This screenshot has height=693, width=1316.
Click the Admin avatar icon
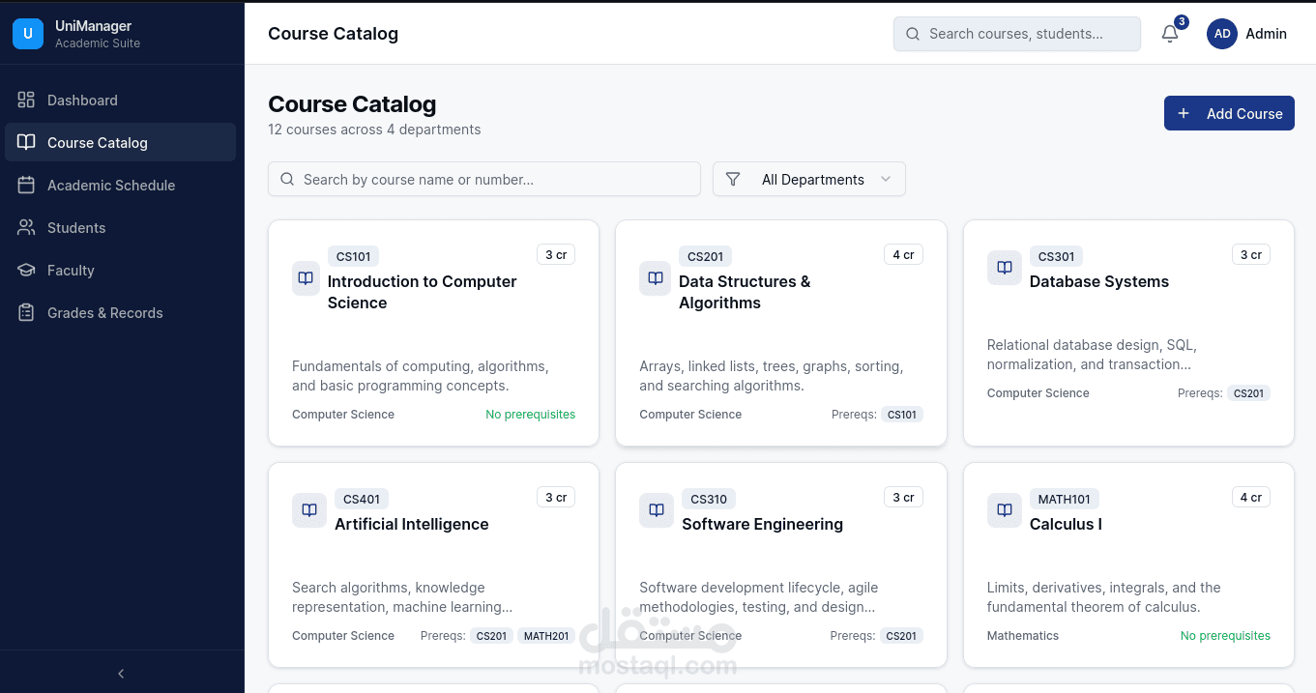pyautogui.click(x=1222, y=34)
